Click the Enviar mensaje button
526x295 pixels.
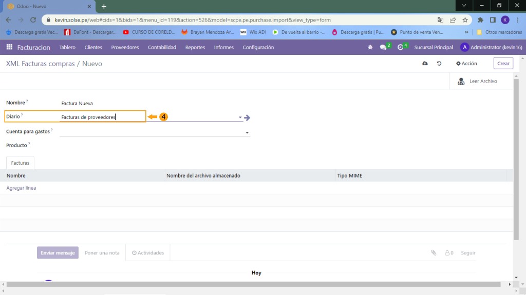click(x=58, y=253)
